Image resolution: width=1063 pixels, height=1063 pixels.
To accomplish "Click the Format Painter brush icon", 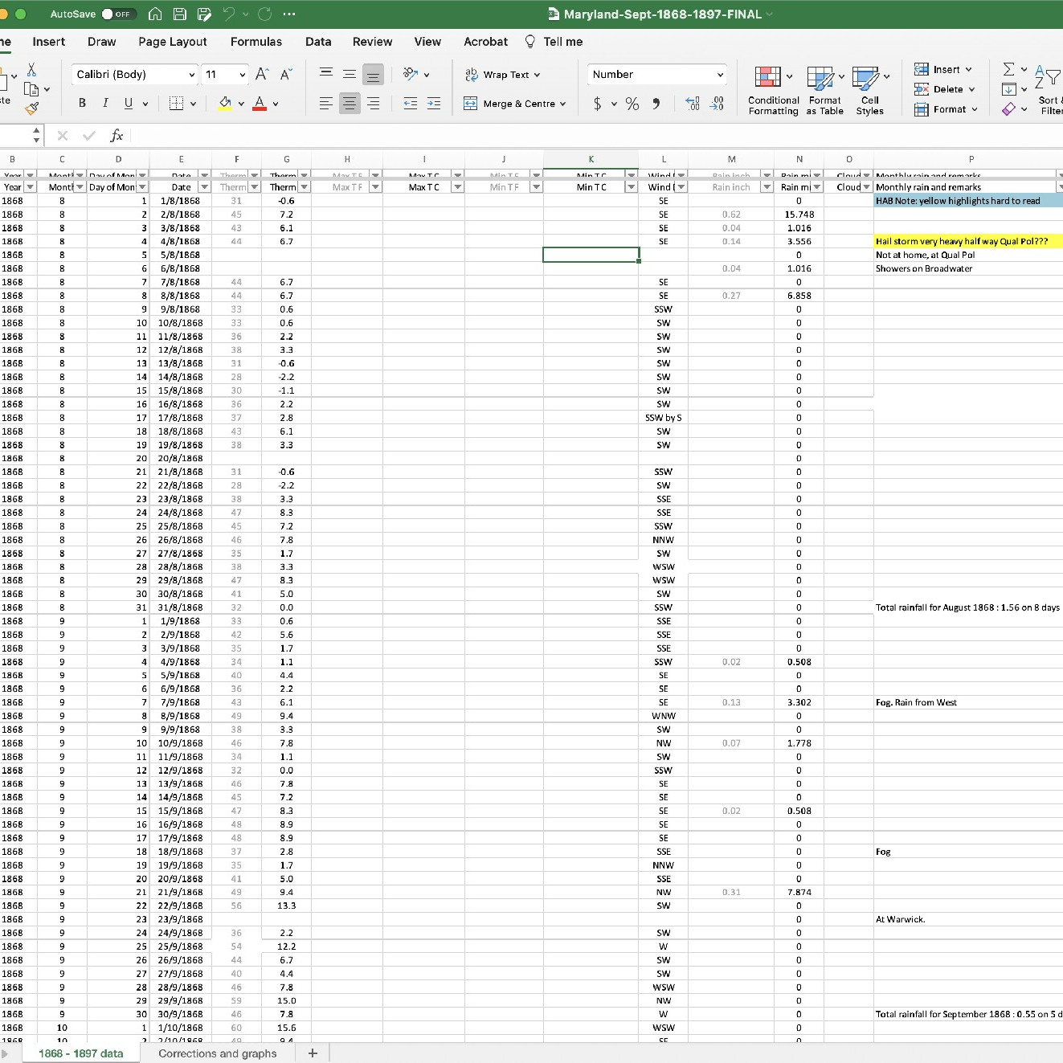I will point(32,108).
